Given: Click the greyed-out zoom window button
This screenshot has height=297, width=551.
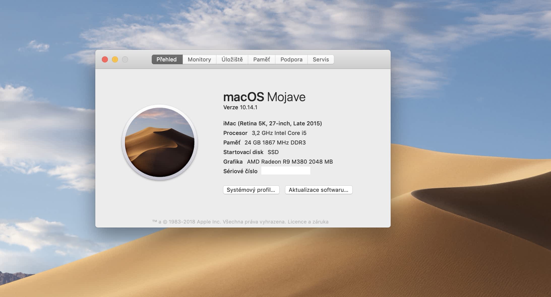Looking at the screenshot, I should 125,59.
